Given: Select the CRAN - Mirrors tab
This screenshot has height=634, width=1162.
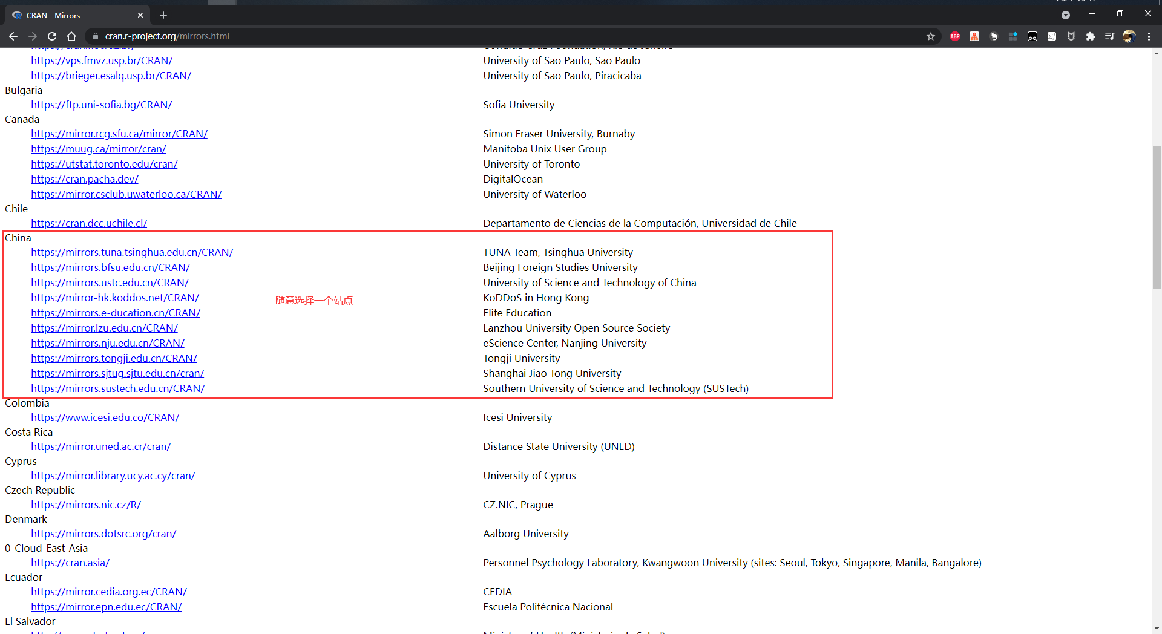Looking at the screenshot, I should (x=67, y=15).
